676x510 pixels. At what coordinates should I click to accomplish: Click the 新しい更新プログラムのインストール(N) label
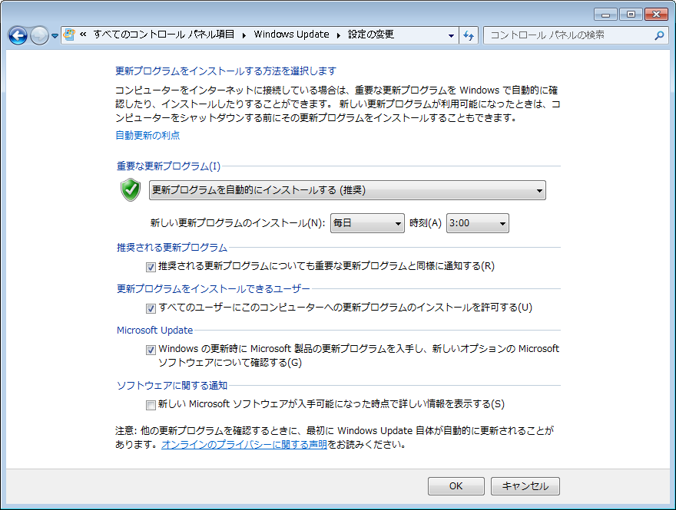click(x=237, y=223)
